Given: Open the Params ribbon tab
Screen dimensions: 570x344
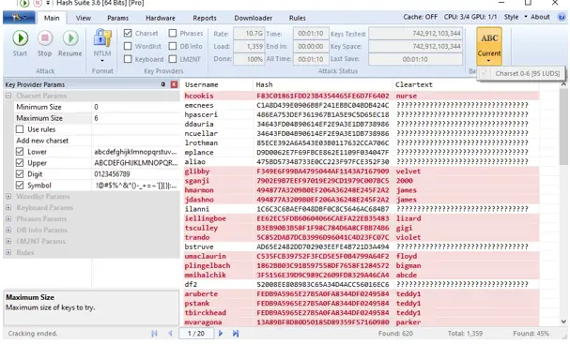Looking at the screenshot, I should (117, 18).
